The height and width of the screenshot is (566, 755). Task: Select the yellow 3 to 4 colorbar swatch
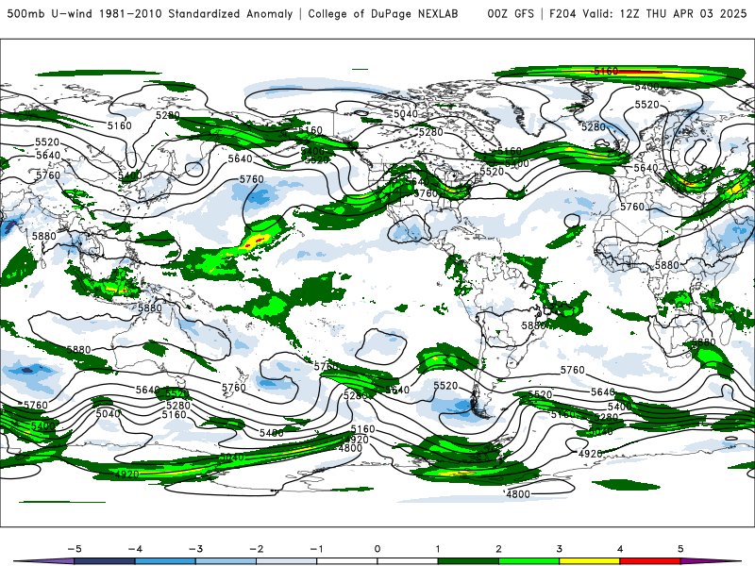tap(590, 561)
